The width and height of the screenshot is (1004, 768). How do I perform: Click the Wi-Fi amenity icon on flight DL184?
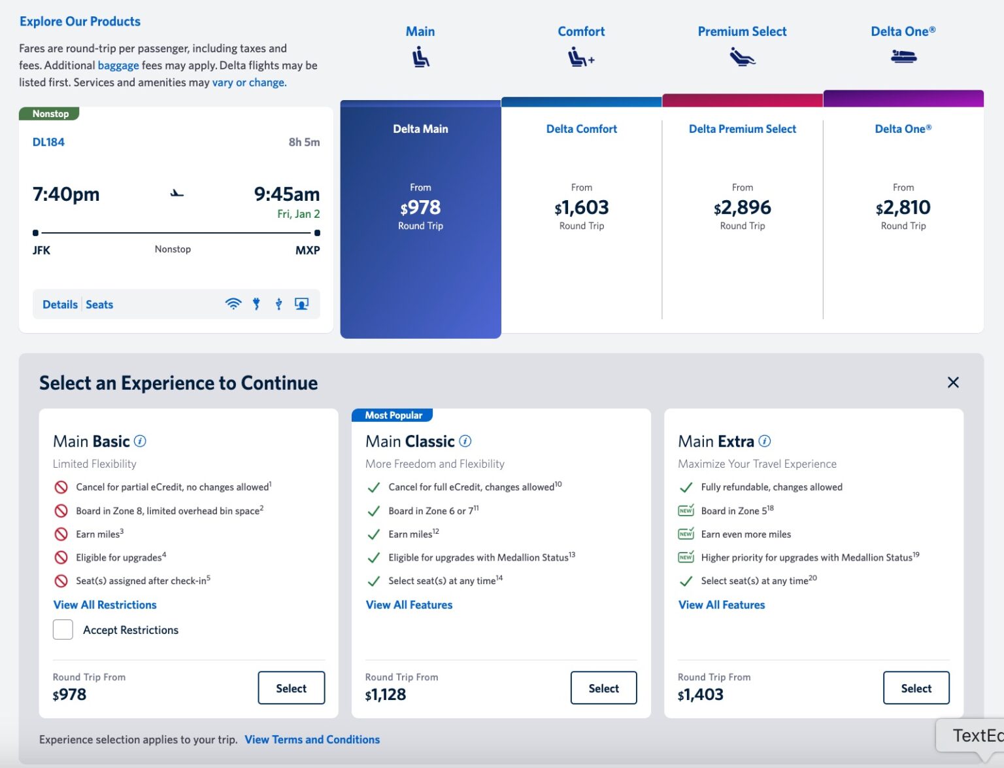tap(233, 304)
